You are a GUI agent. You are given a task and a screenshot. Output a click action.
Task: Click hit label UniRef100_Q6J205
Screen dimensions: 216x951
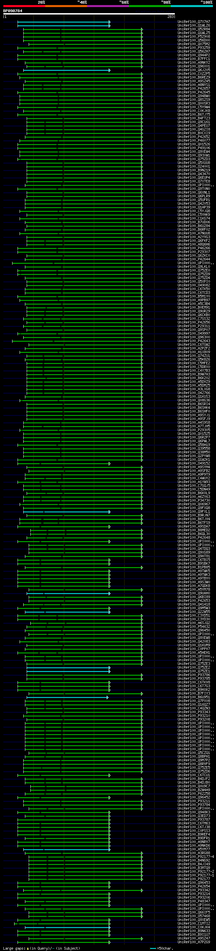point(194,70)
